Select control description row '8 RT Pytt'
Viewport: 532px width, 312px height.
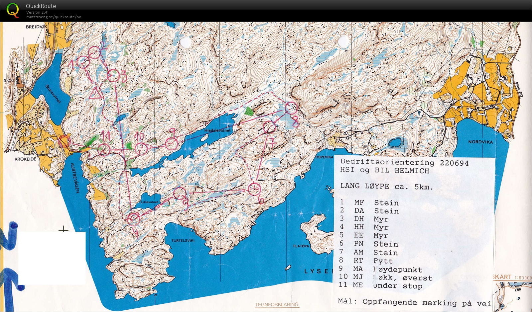366,261
